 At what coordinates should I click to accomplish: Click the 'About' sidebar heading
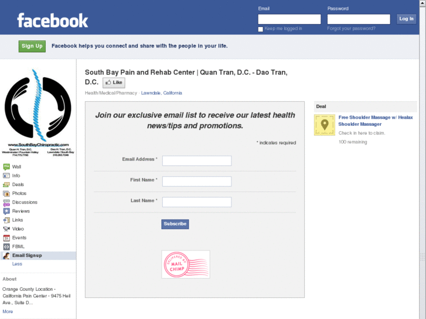click(9, 279)
